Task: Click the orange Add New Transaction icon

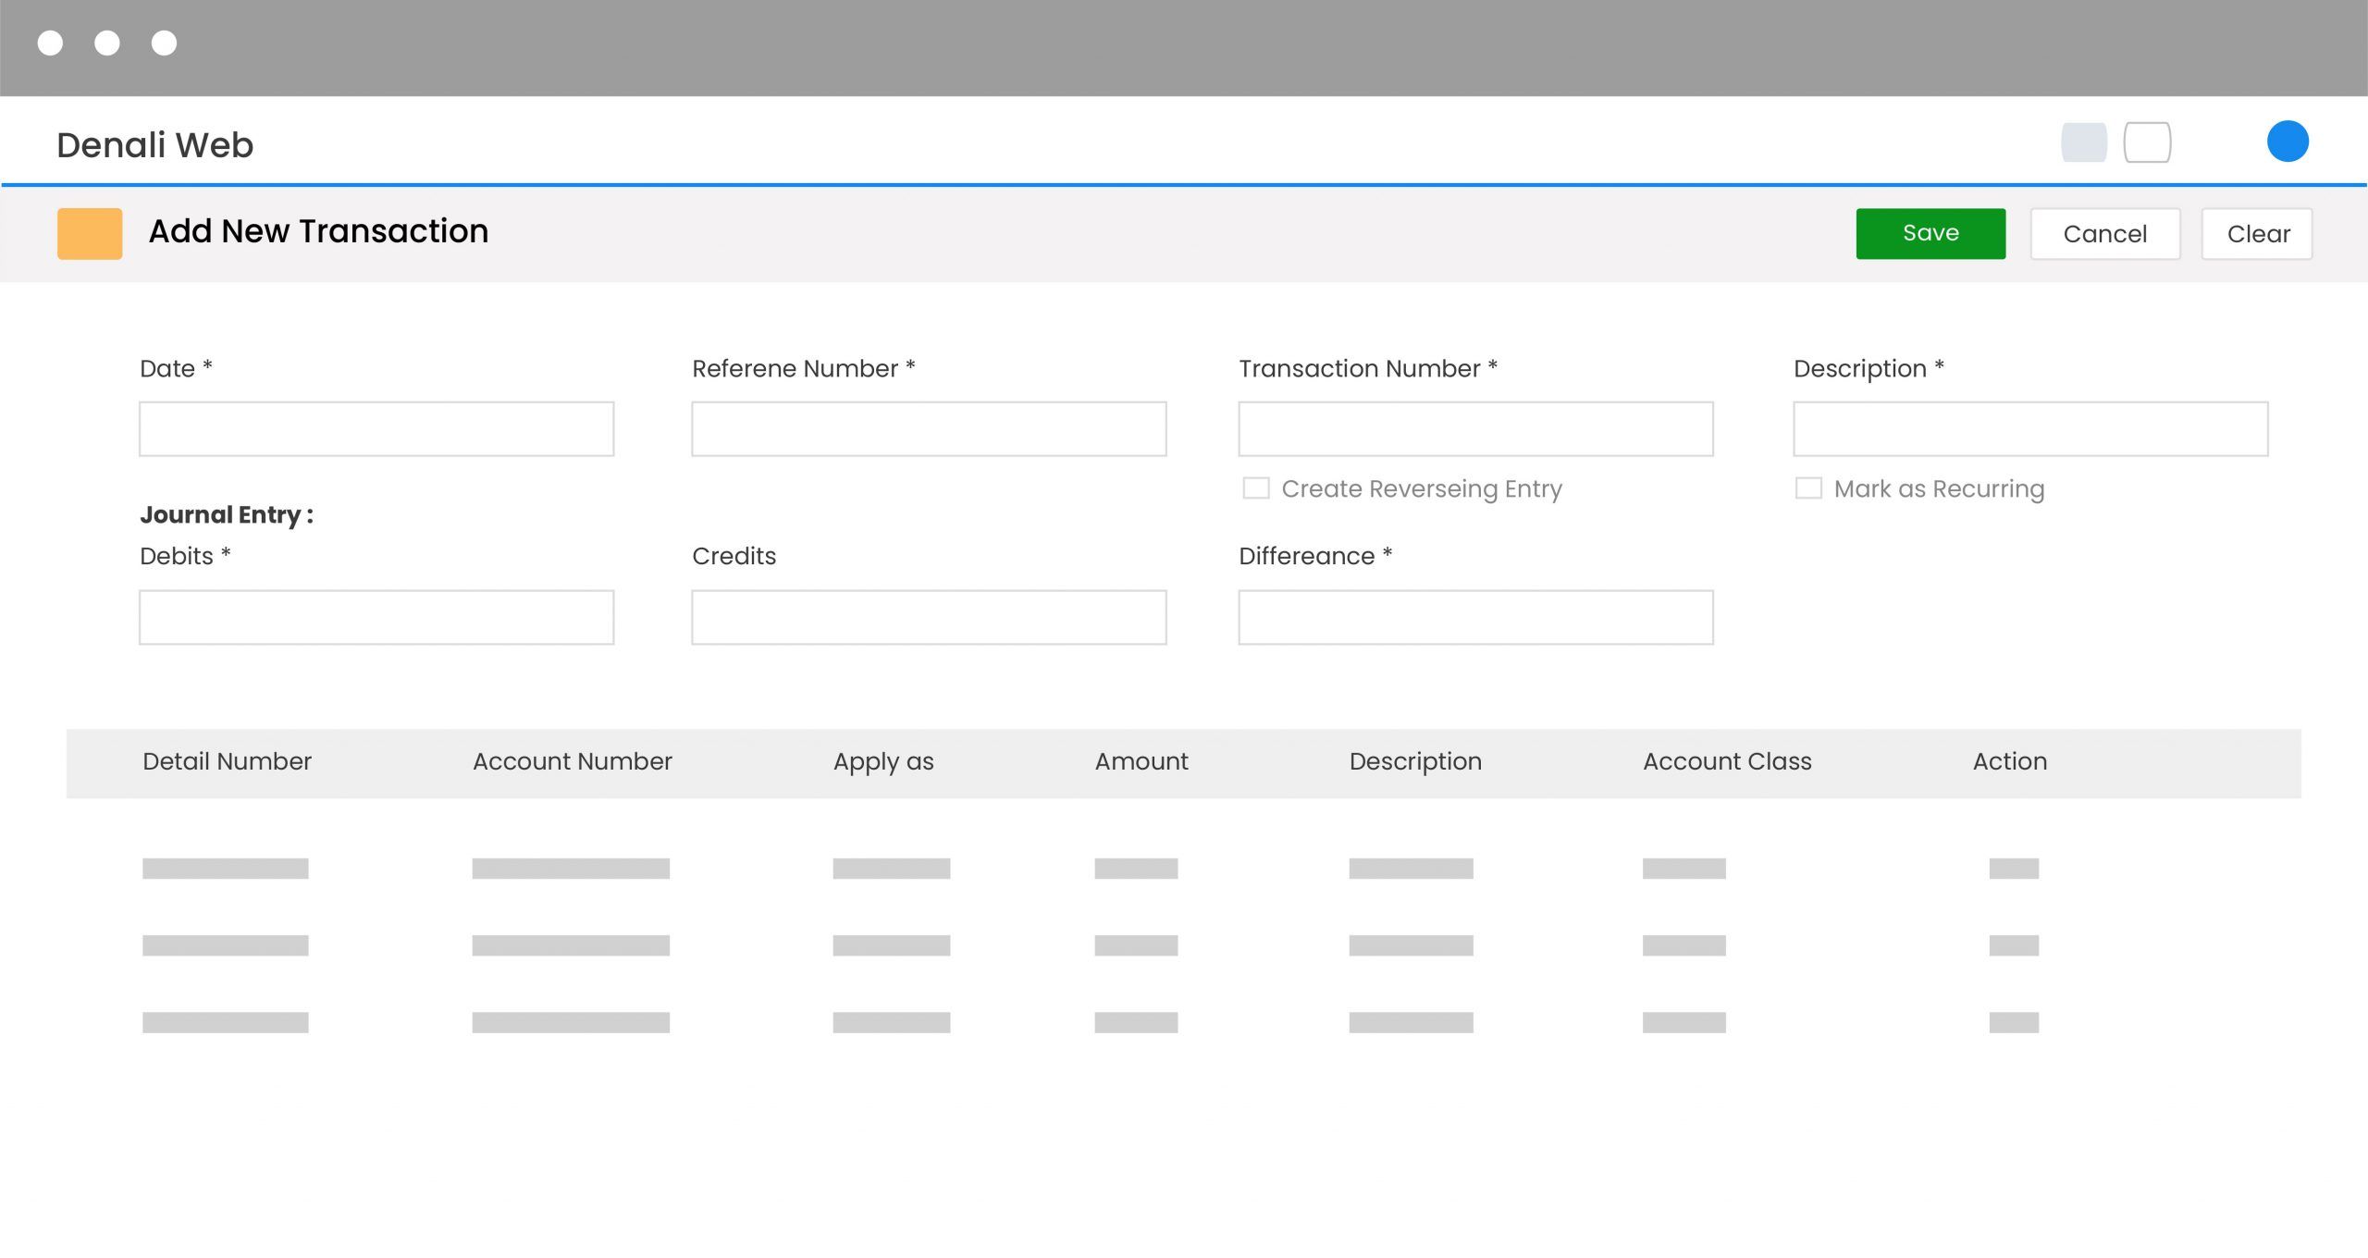Action: click(x=89, y=233)
